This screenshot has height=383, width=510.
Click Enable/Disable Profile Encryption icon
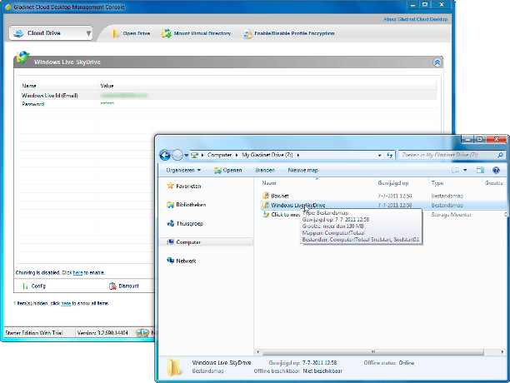(248, 34)
